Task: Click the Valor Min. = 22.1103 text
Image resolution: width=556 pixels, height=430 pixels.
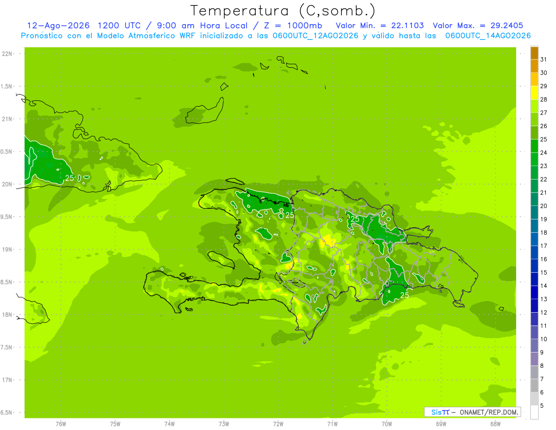Action: (379, 26)
